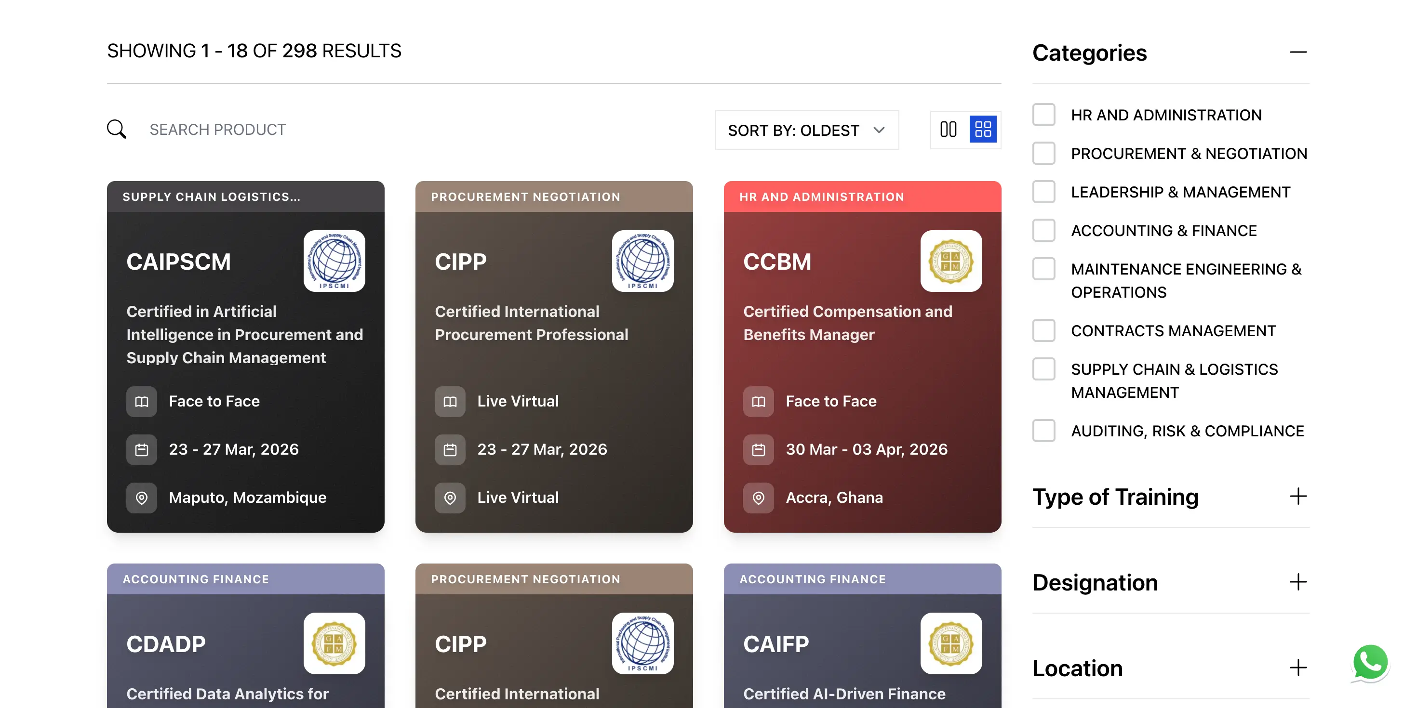Open the SORT BY: OLDEST dropdown
This screenshot has height=708, width=1417.
[x=806, y=130]
